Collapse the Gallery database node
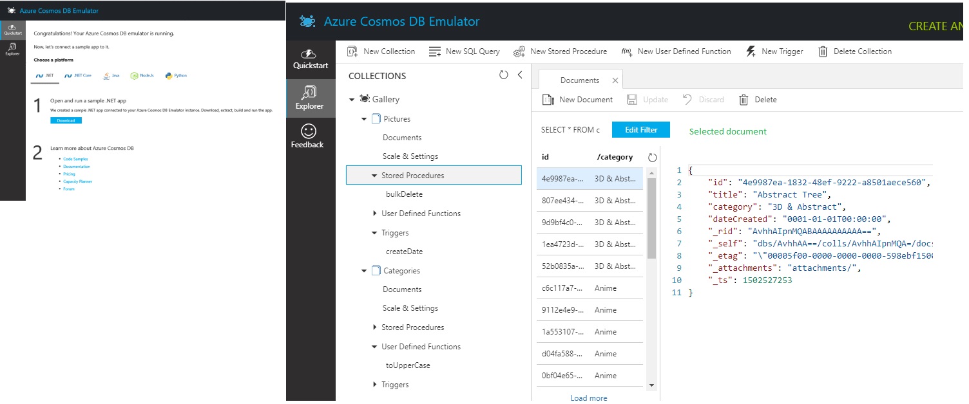The height and width of the screenshot is (404, 969). click(352, 100)
